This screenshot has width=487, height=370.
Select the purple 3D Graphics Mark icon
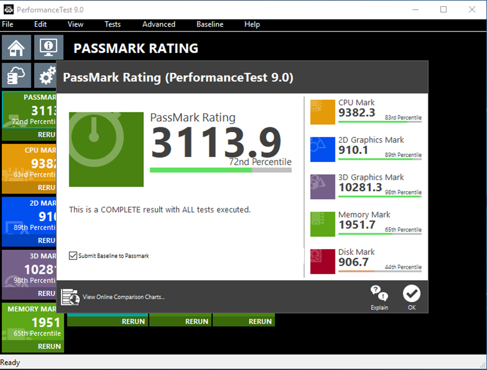[x=323, y=187]
